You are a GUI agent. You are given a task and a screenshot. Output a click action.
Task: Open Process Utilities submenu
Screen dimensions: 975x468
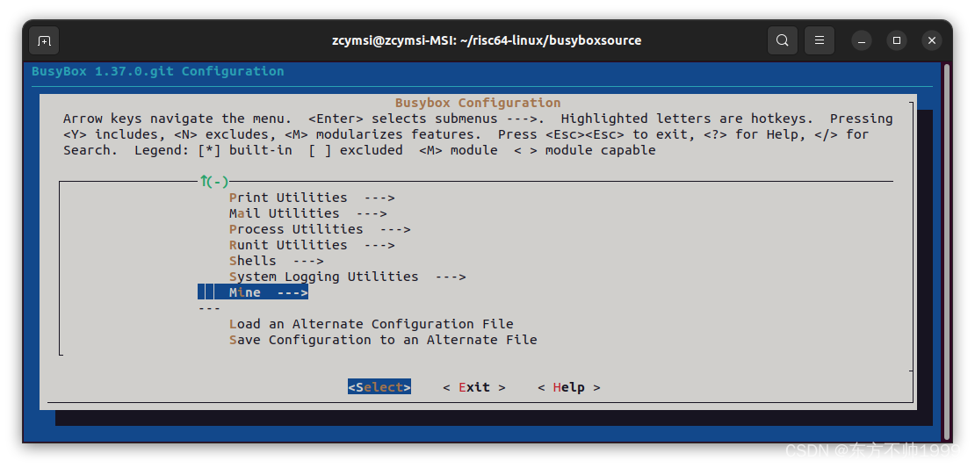[x=320, y=229]
